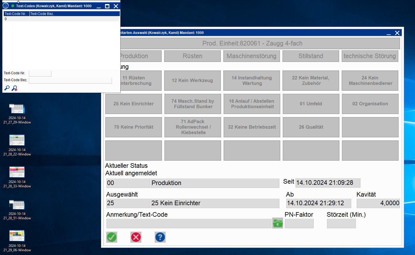Switch to the Maschinenstörung category
This screenshot has height=255, width=415.
(x=251, y=56)
